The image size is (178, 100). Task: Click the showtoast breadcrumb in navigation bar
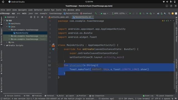pos(86,14)
